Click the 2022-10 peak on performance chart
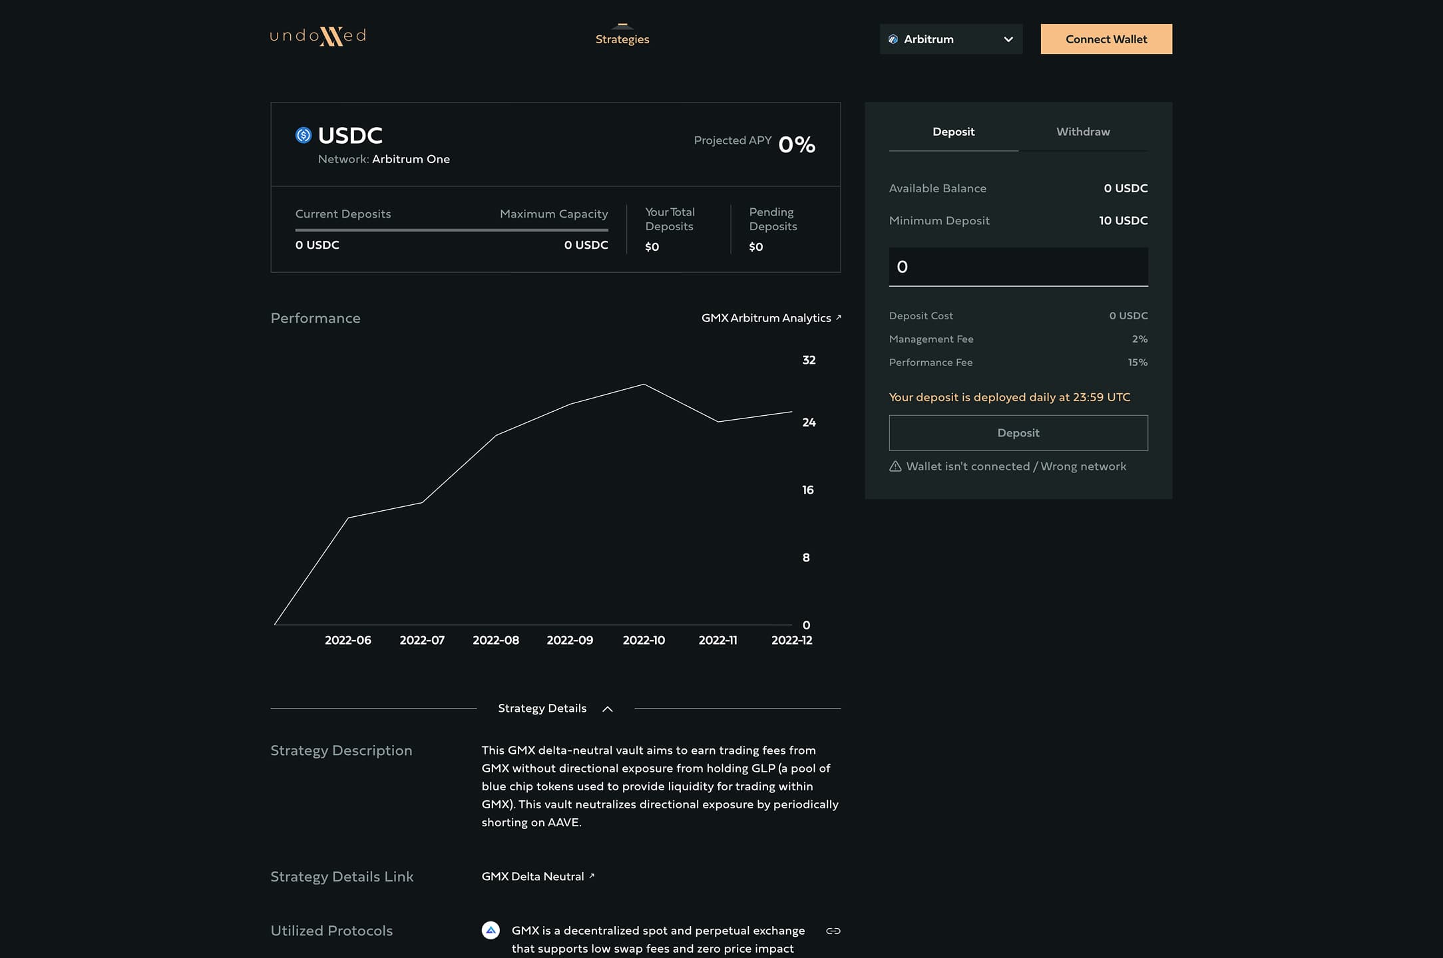This screenshot has width=1443, height=958. [x=644, y=385]
